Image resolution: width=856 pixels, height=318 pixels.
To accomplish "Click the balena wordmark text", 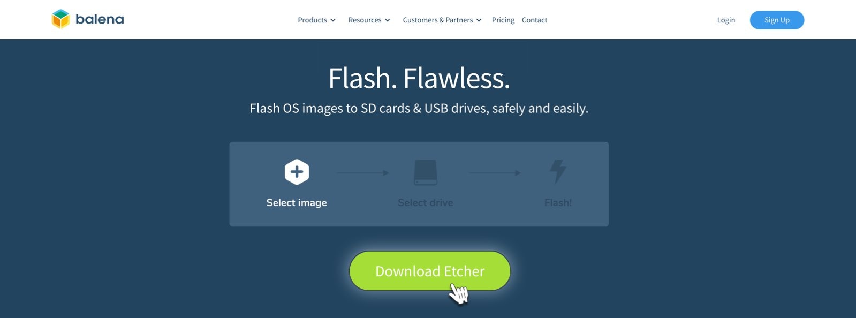I will pos(100,19).
